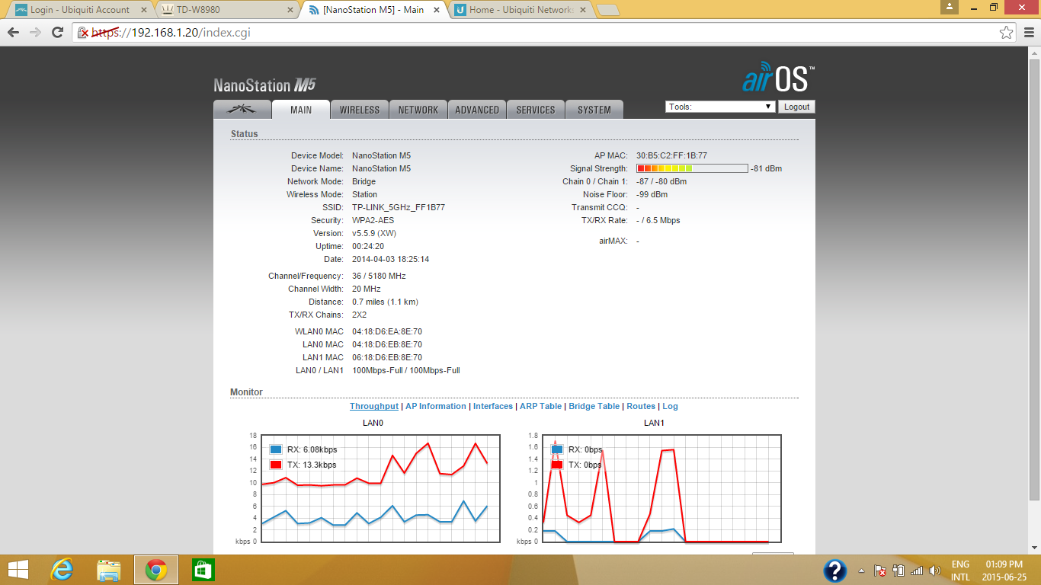Go to the ADVANCED tab

pyautogui.click(x=477, y=110)
